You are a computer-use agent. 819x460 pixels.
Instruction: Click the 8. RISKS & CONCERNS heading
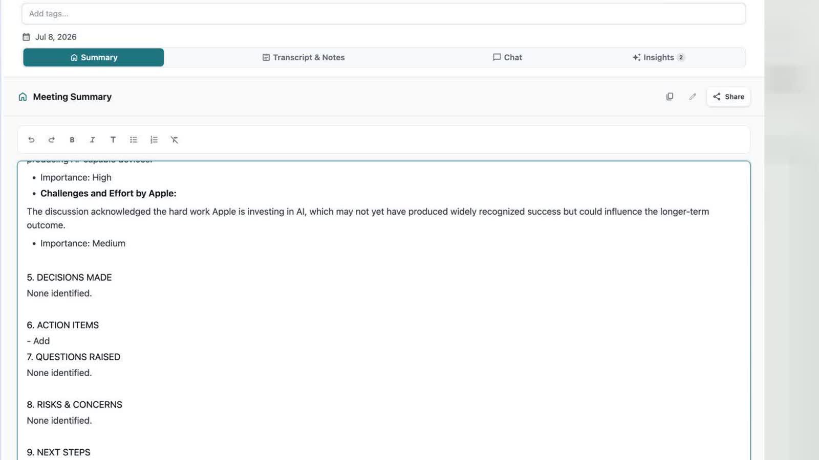tap(75, 405)
